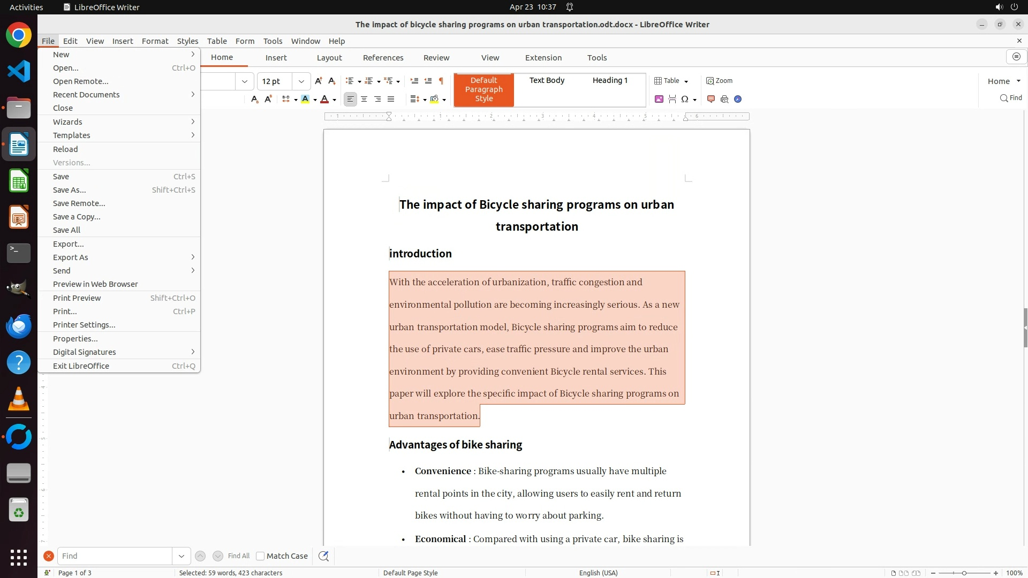
Task: Open Find and Replace icon in find bar
Action: [x=323, y=556]
